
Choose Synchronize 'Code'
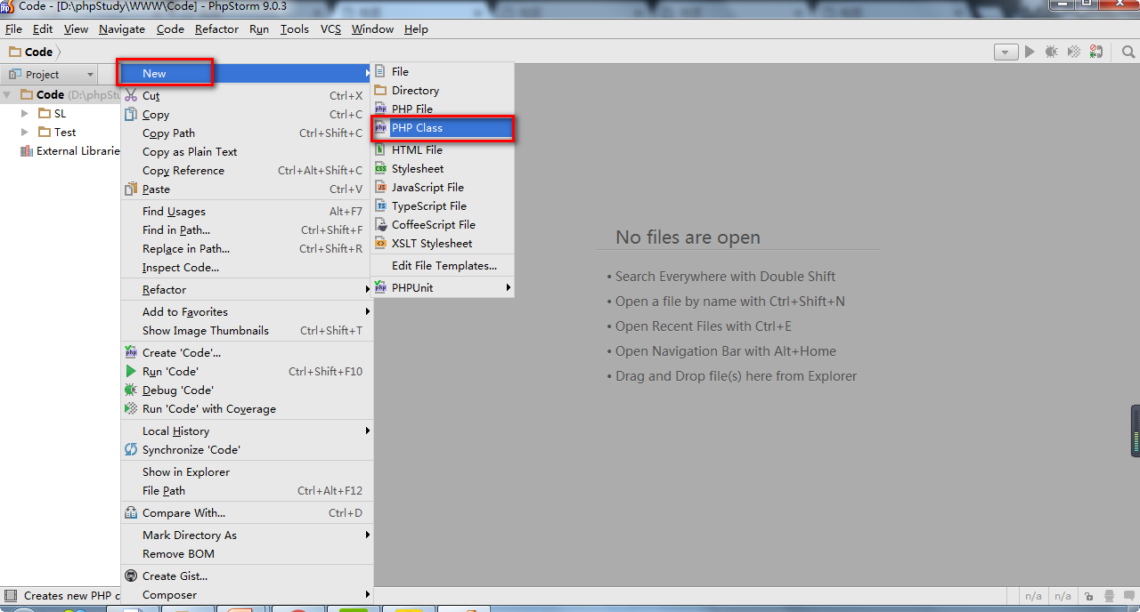247,449
